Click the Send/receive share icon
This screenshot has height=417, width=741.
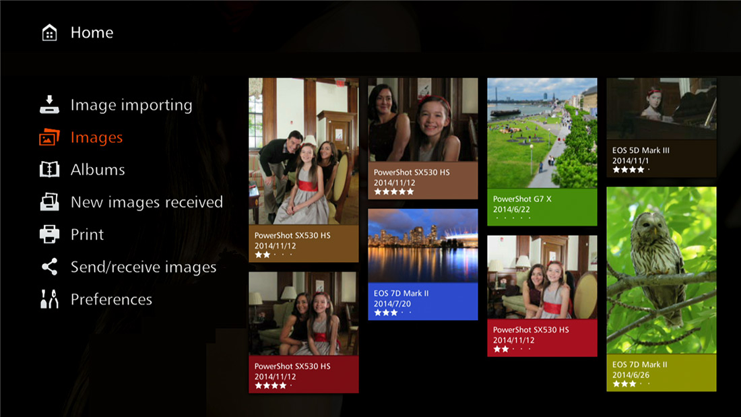click(49, 267)
